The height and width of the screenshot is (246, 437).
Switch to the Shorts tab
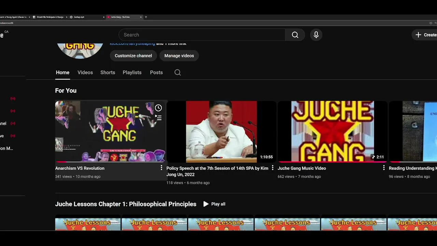(108, 72)
